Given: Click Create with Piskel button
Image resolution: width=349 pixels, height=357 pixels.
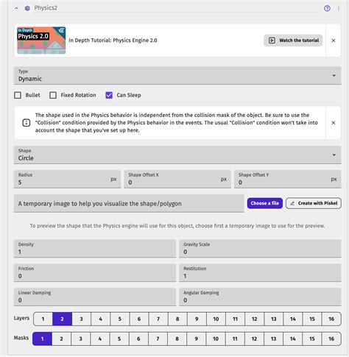Looking at the screenshot, I should [314, 203].
